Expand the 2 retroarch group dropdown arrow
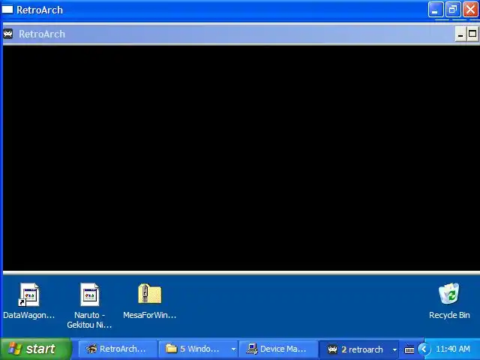The image size is (480, 360). click(x=394, y=349)
